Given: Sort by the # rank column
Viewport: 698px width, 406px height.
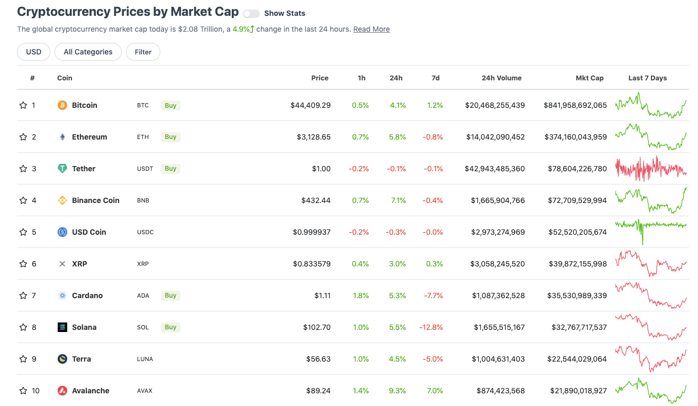Looking at the screenshot, I should [x=32, y=78].
